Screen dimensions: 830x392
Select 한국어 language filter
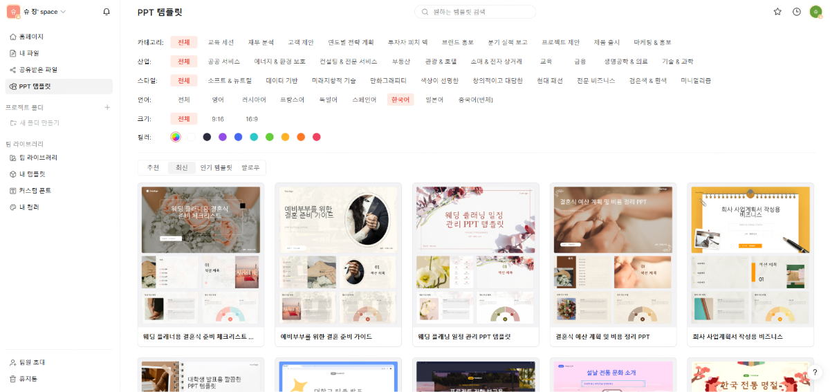click(x=400, y=100)
